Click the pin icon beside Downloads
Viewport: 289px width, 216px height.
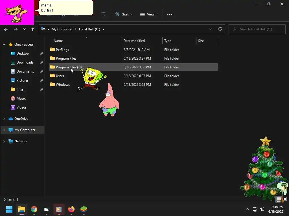pos(42,62)
